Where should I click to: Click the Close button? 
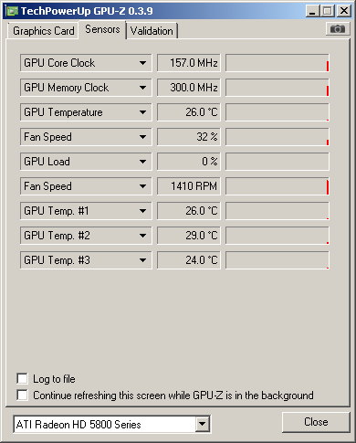[x=316, y=422]
